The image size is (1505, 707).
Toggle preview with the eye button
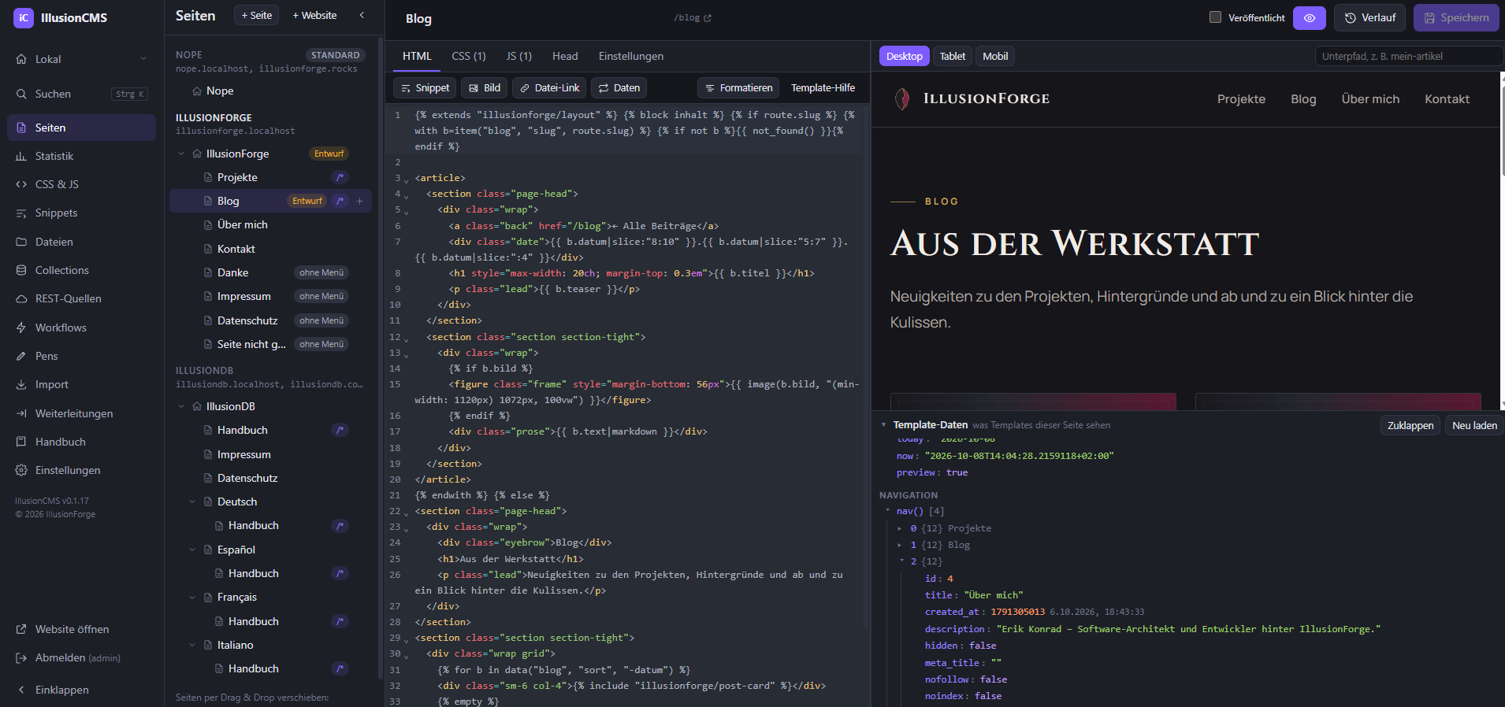1310,17
